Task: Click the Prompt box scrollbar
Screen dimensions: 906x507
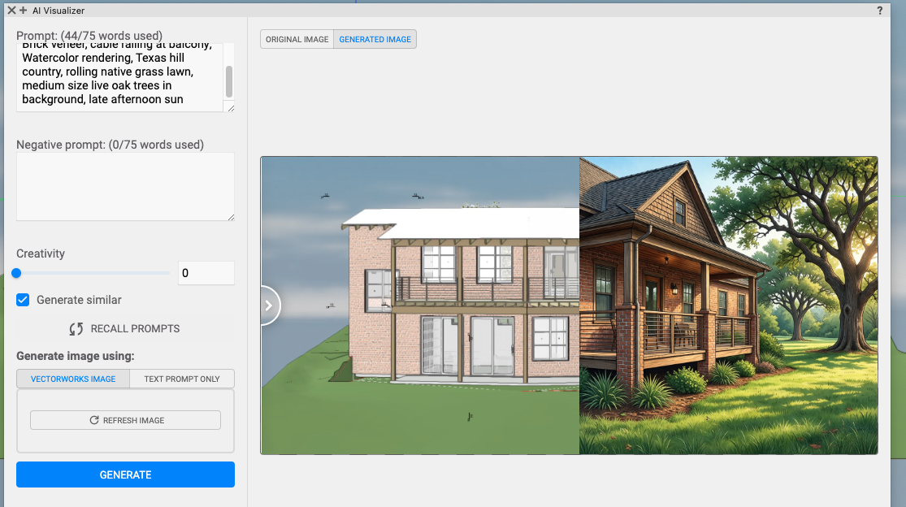Action: tap(229, 81)
